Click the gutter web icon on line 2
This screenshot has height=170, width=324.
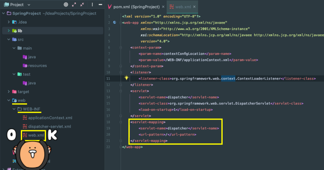[x=114, y=22]
